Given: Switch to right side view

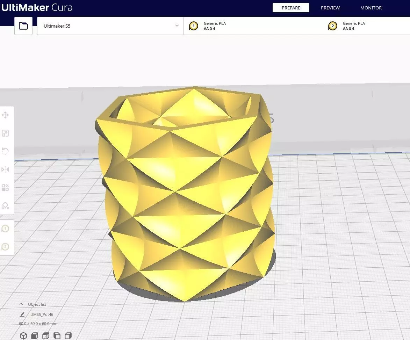Looking at the screenshot, I should (x=68, y=335).
